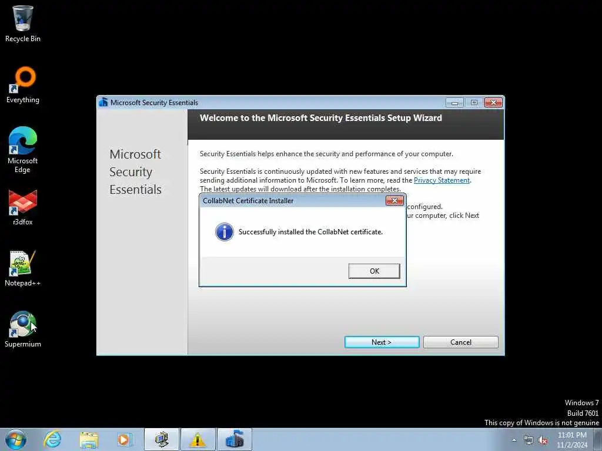
Task: Click the blue information icon in dialog
Action: coord(224,232)
